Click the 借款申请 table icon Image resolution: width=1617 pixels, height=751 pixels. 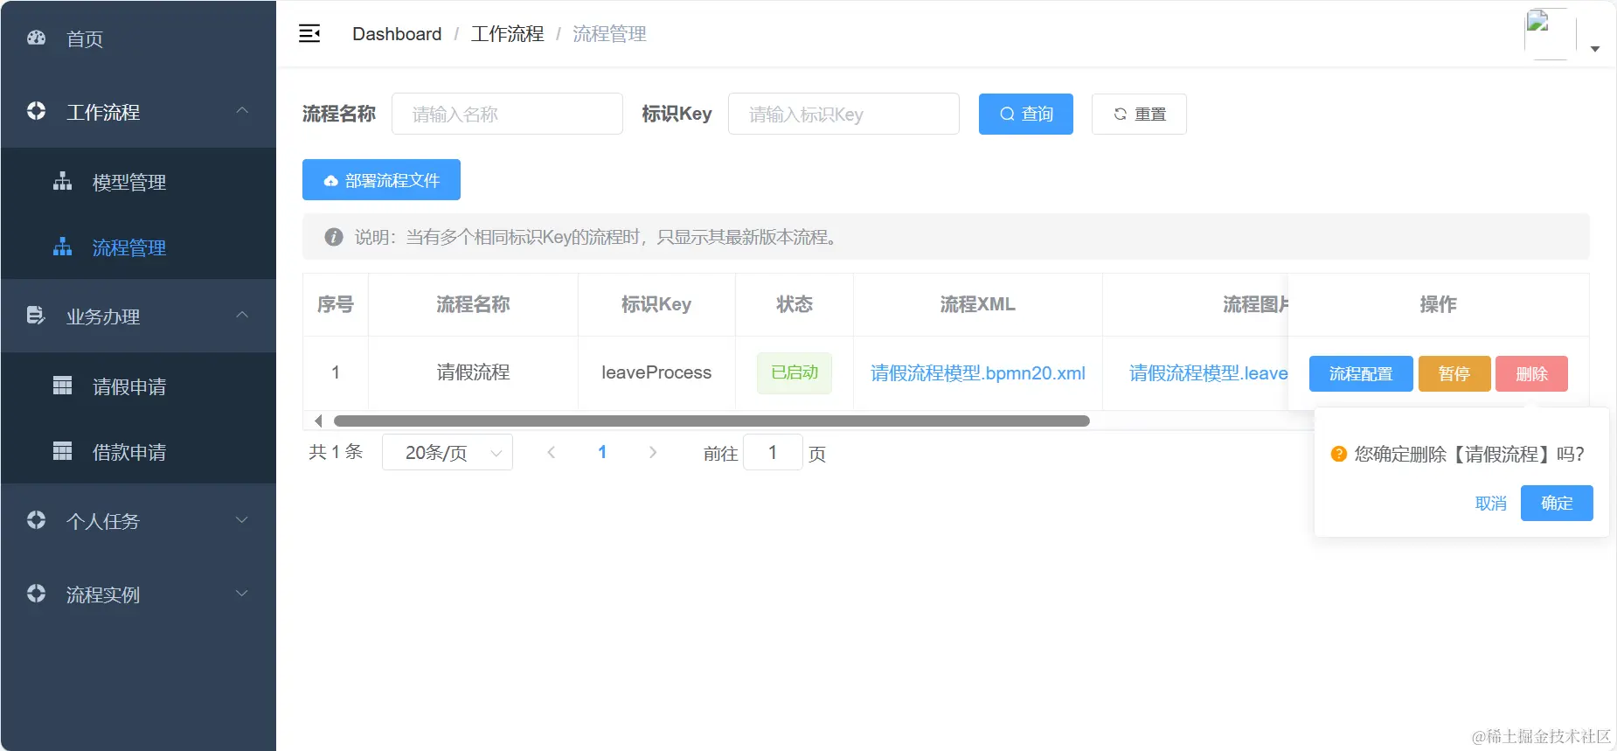point(62,451)
